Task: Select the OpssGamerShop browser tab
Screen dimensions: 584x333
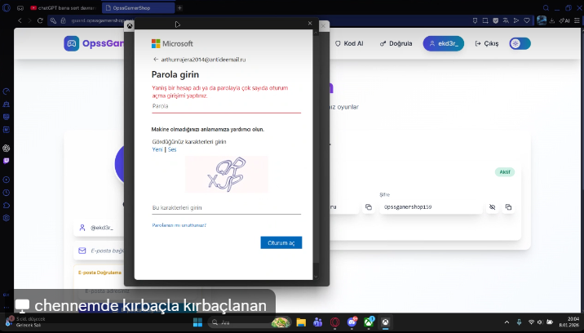Action: point(138,8)
